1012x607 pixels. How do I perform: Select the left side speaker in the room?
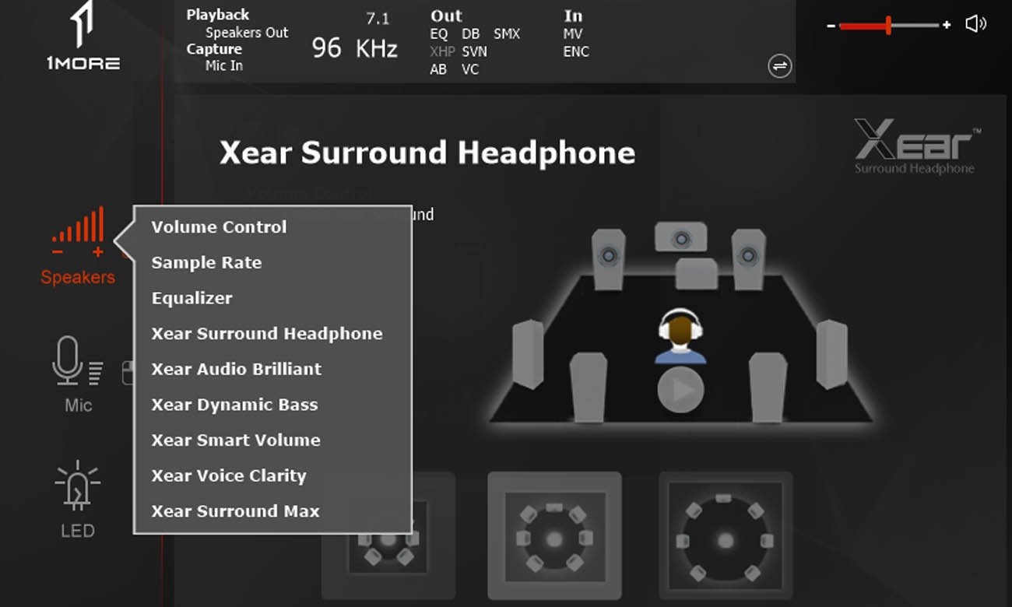[528, 354]
